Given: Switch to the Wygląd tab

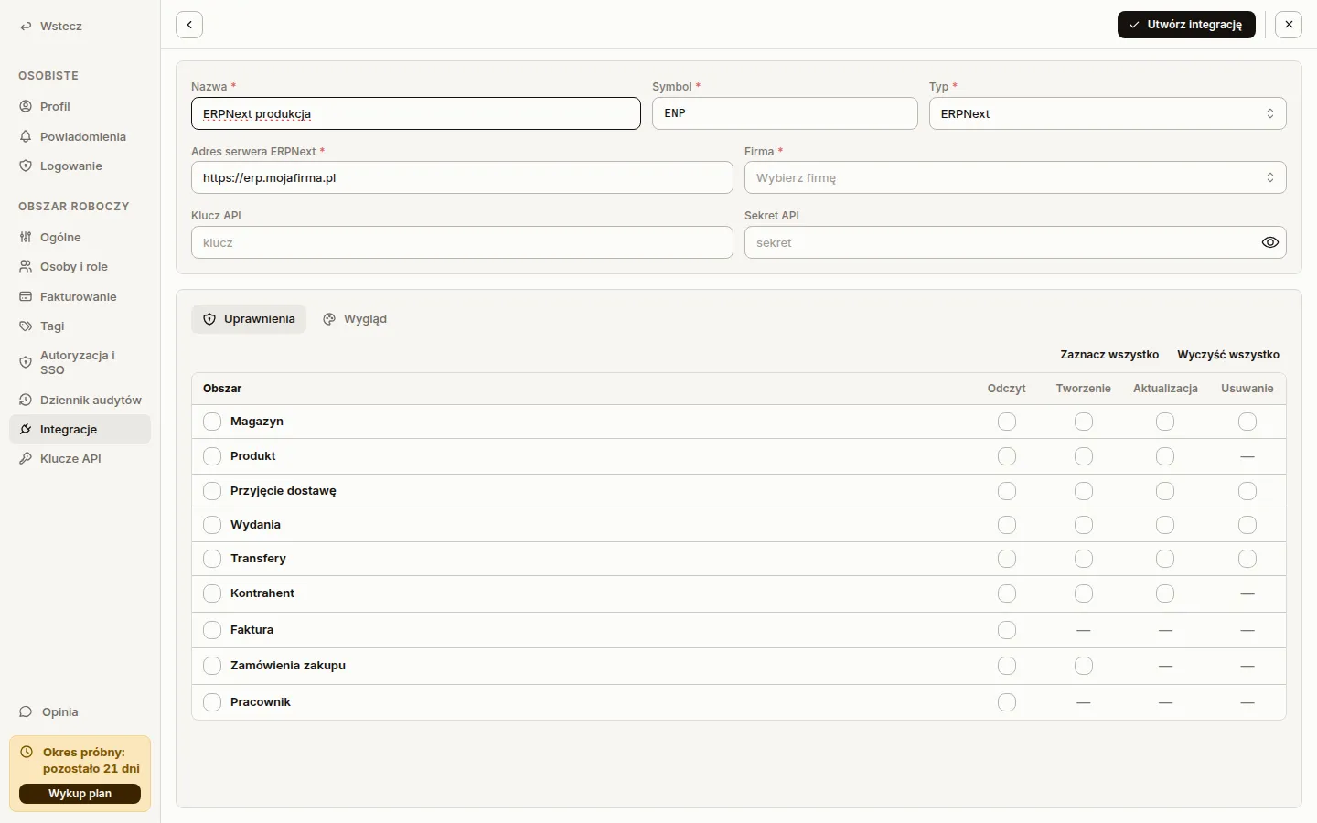Looking at the screenshot, I should click(355, 319).
